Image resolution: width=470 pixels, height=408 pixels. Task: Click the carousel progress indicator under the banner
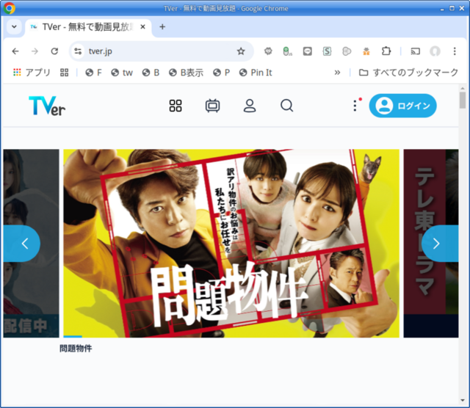pyautogui.click(x=73, y=336)
